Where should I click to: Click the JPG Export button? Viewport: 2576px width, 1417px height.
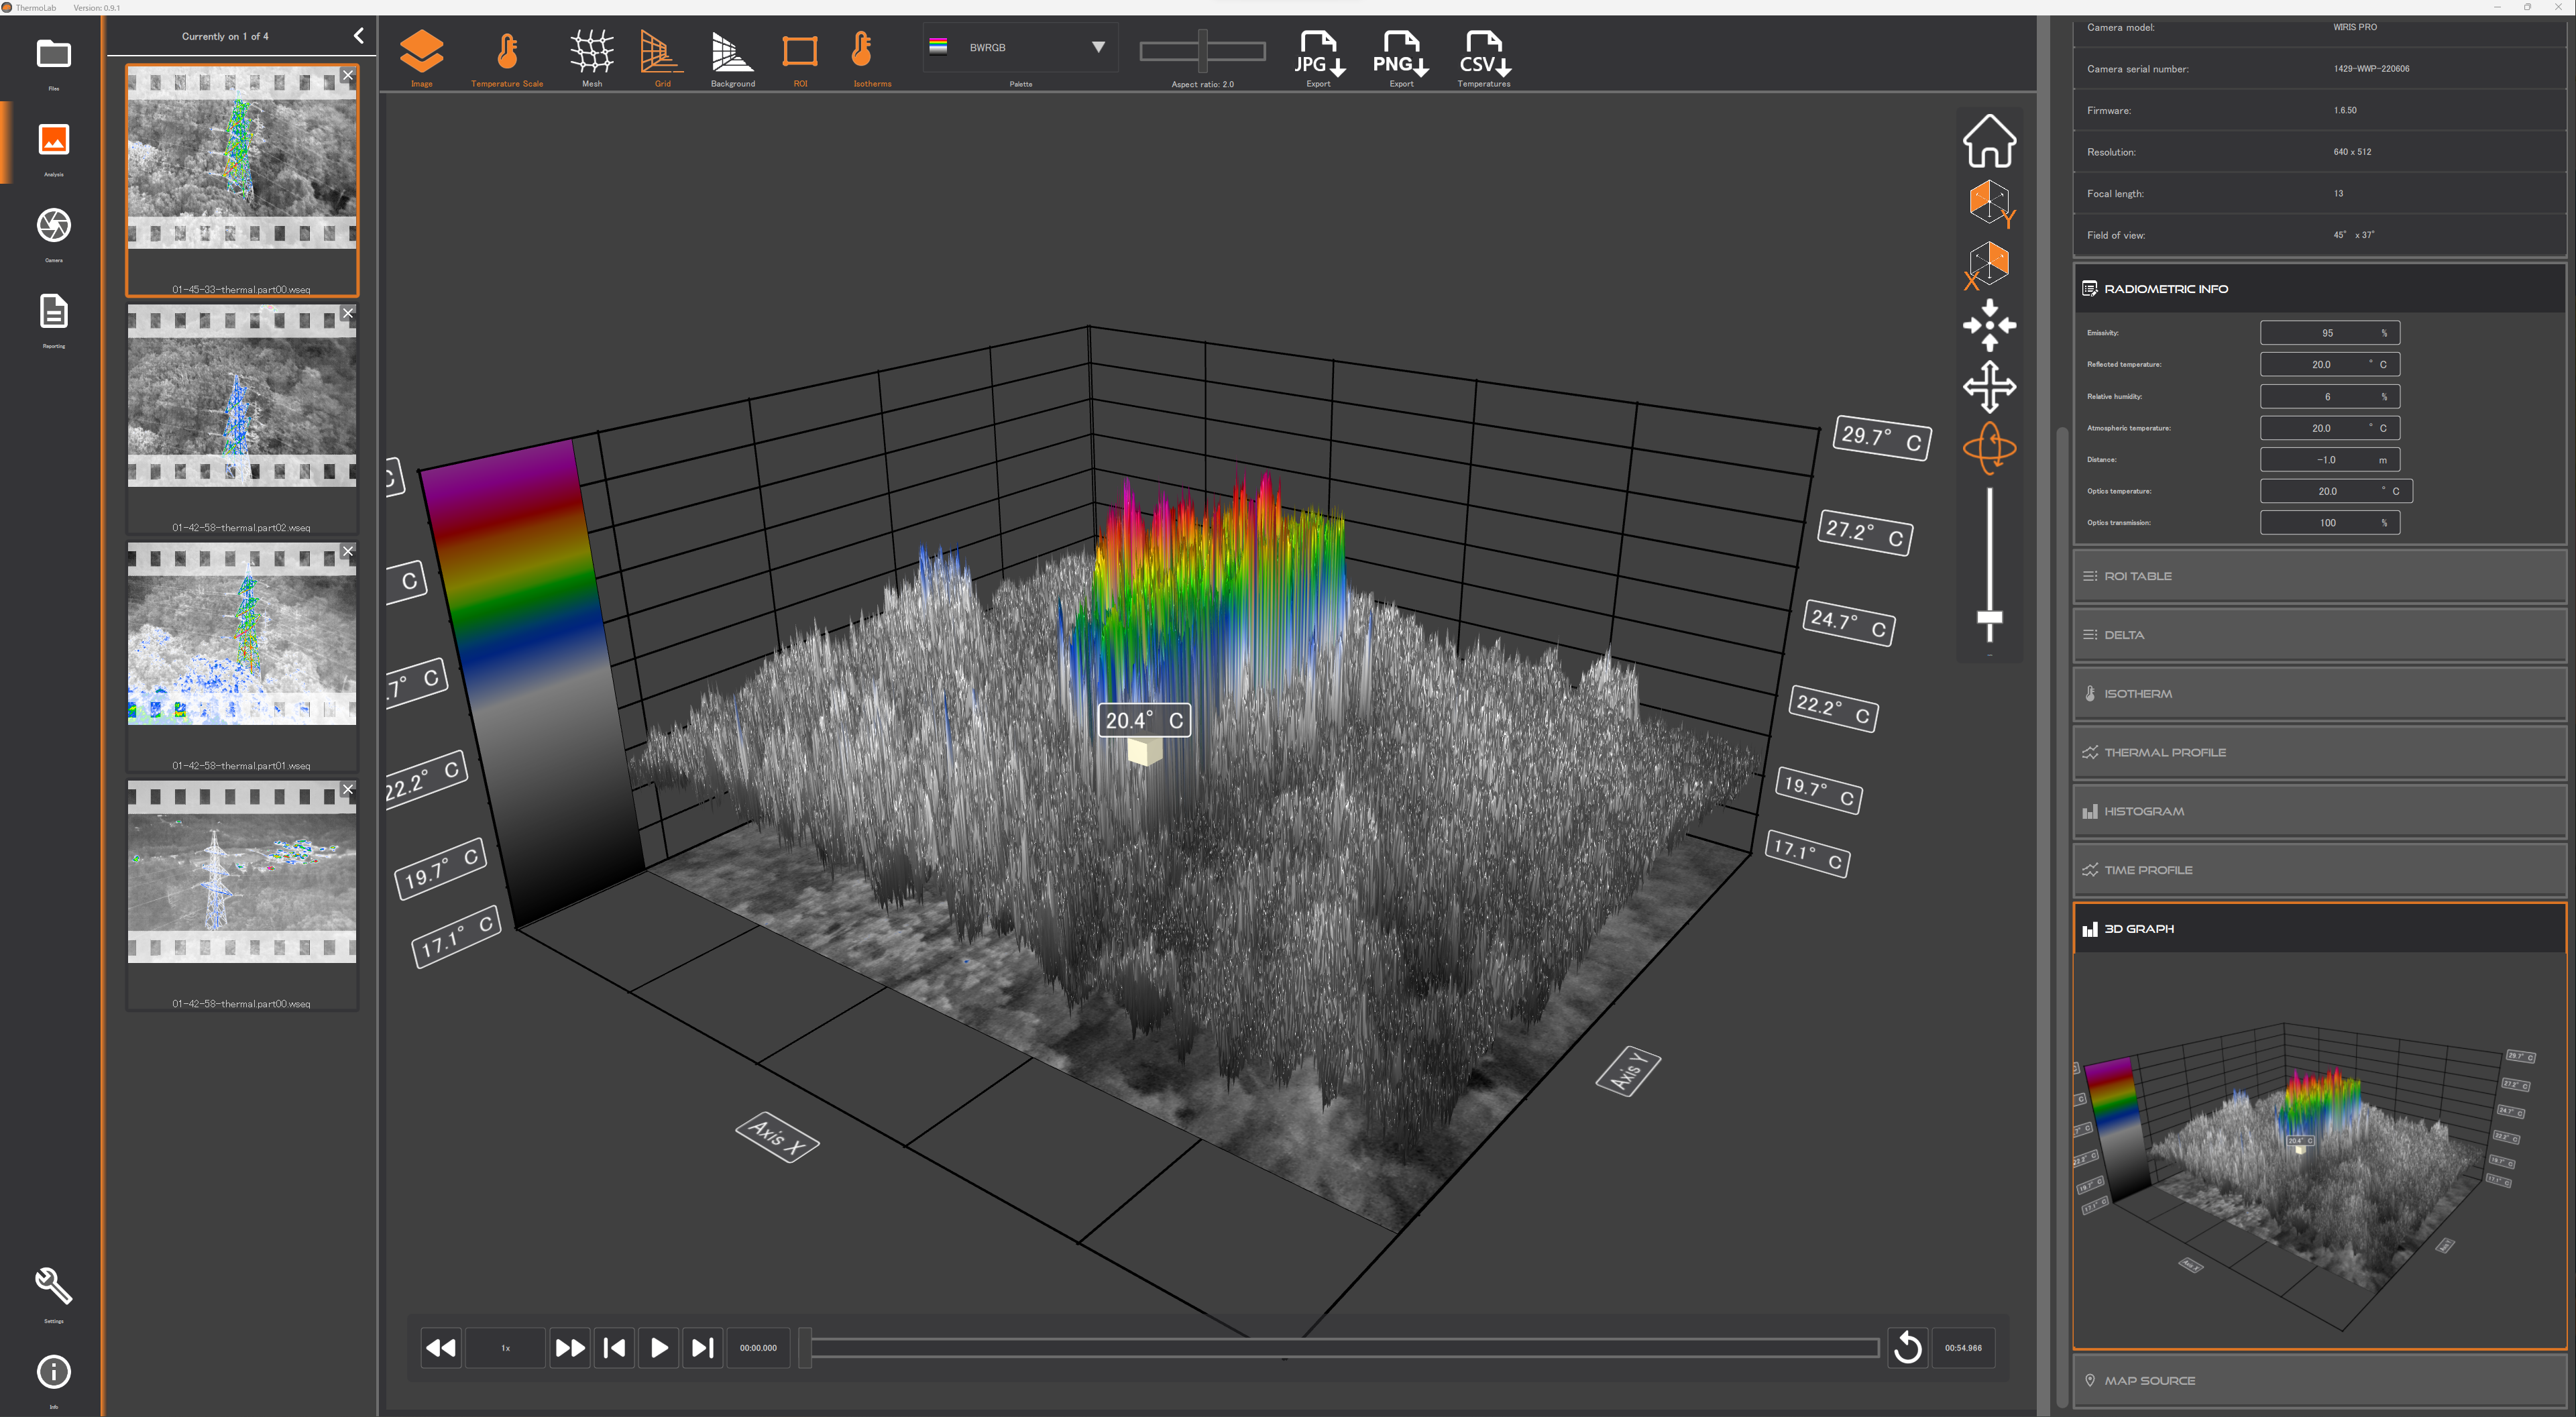click(1318, 55)
